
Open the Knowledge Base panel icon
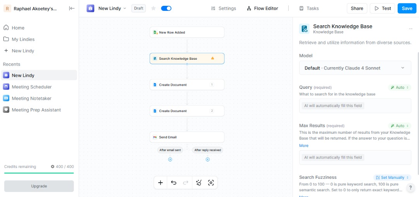click(304, 29)
